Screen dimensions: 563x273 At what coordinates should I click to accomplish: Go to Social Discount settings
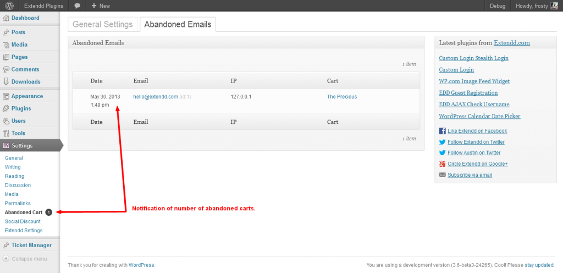coord(23,221)
